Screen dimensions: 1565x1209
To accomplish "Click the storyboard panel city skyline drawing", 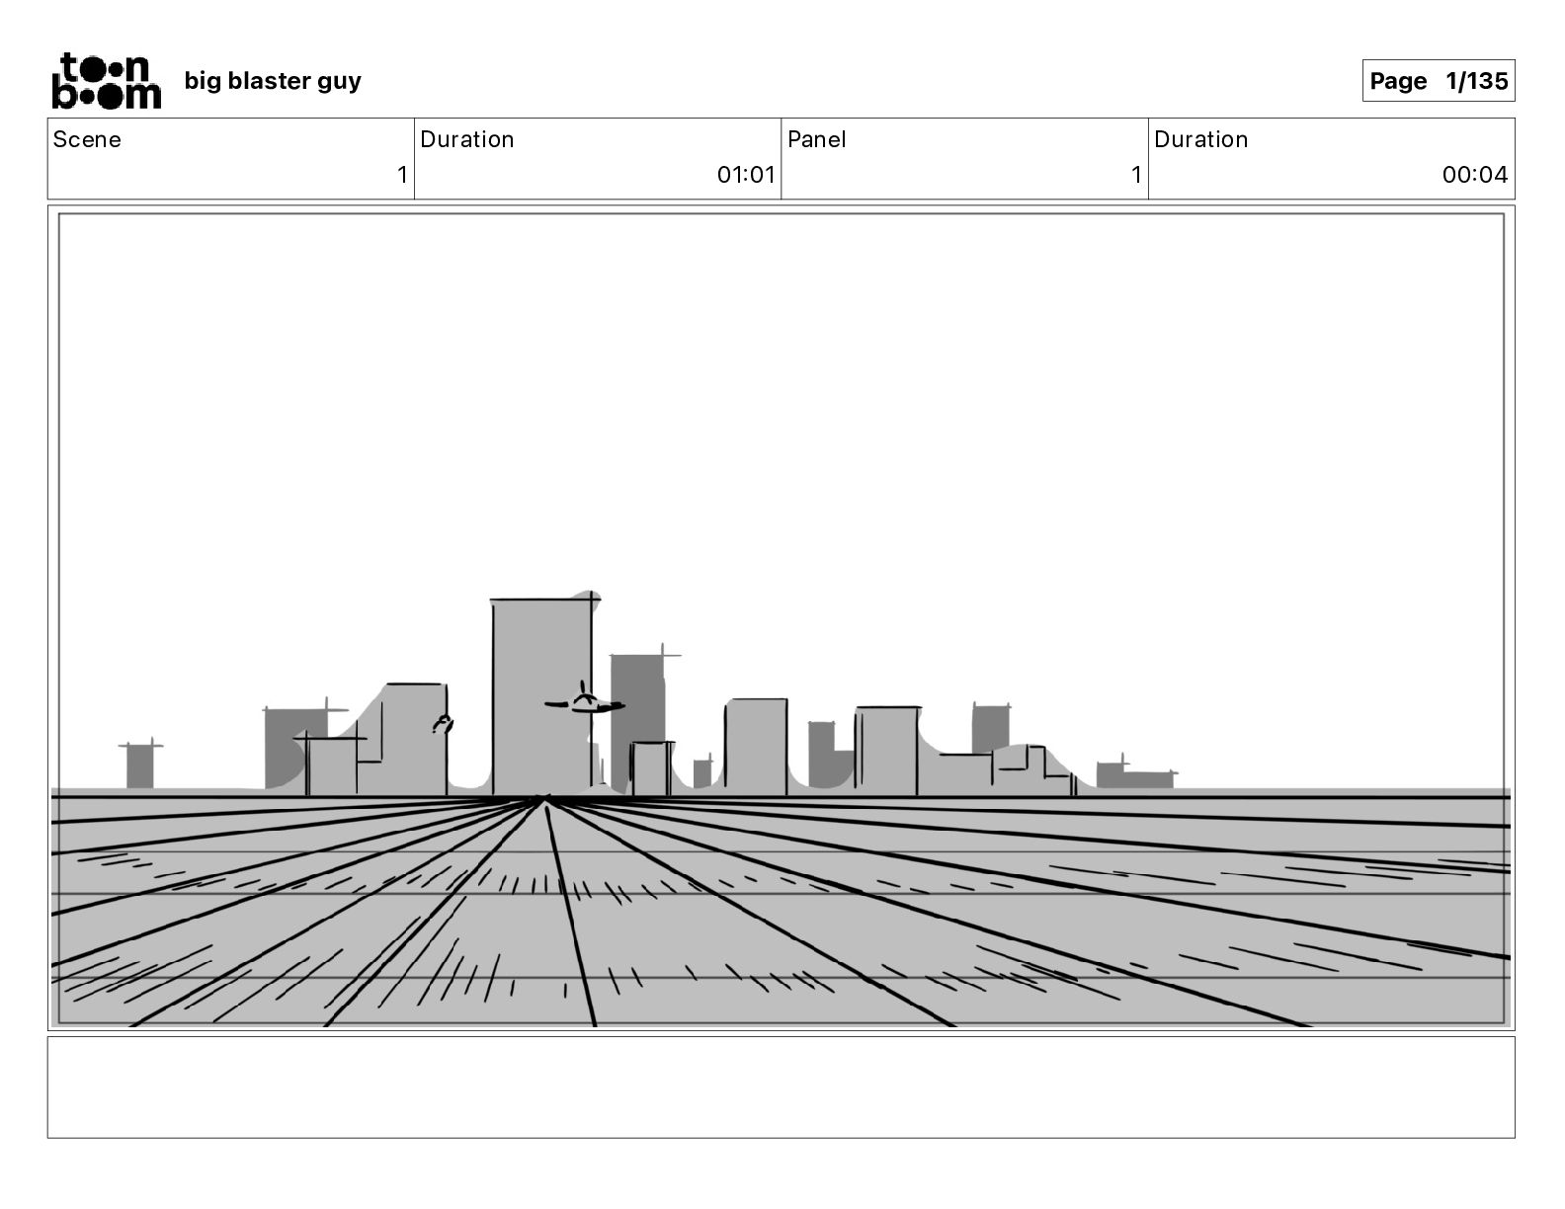I will coord(781,618).
